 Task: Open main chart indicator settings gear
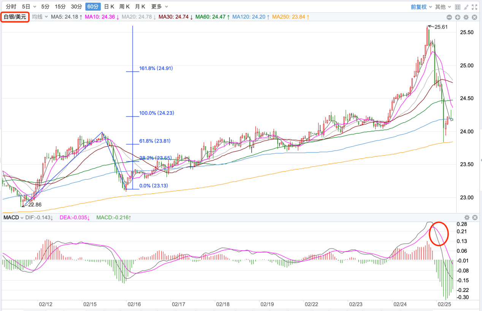click(x=466, y=17)
